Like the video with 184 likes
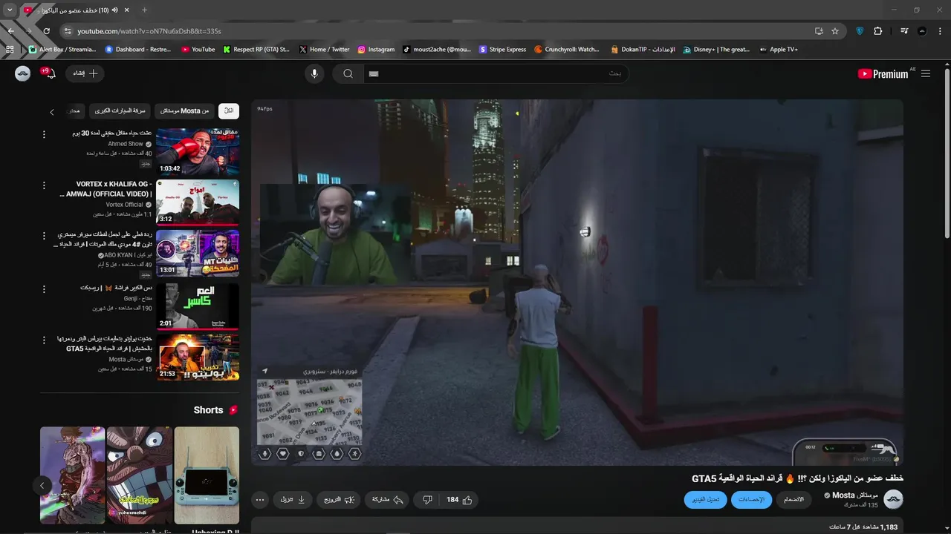Viewport: 951px width, 534px height. coord(459,500)
